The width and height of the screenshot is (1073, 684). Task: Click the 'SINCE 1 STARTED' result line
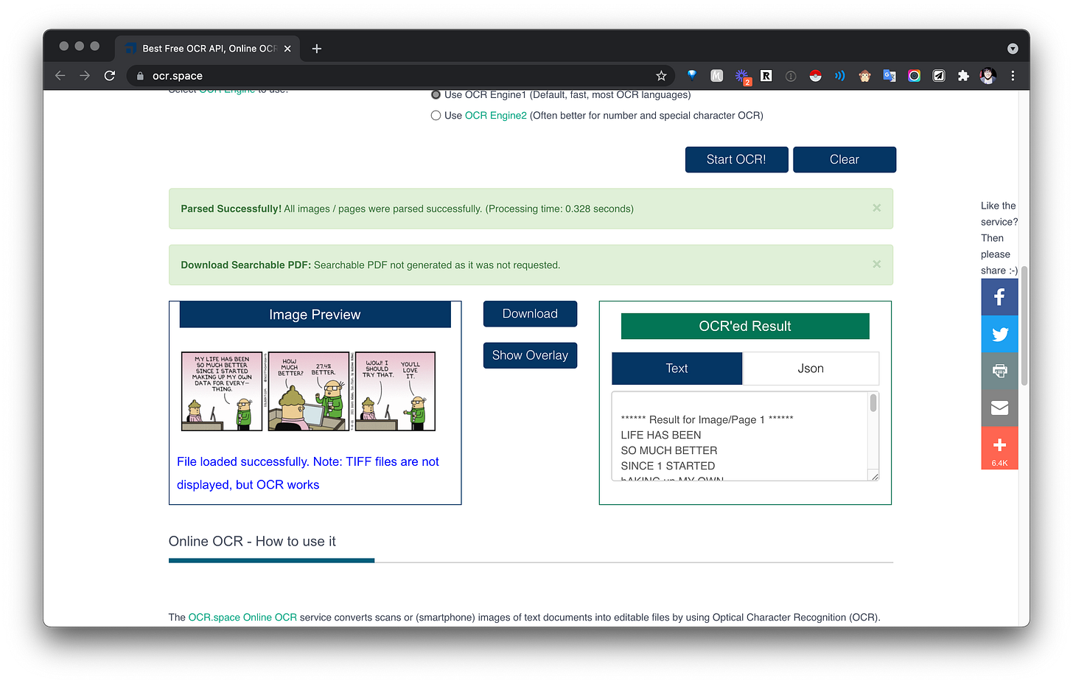point(668,466)
